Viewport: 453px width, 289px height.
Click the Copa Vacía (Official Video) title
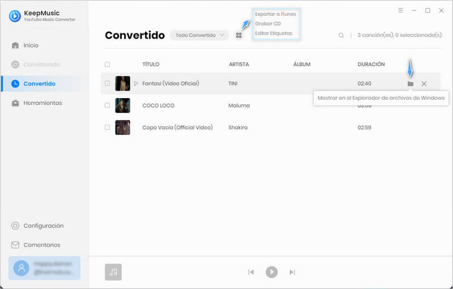pyautogui.click(x=177, y=127)
